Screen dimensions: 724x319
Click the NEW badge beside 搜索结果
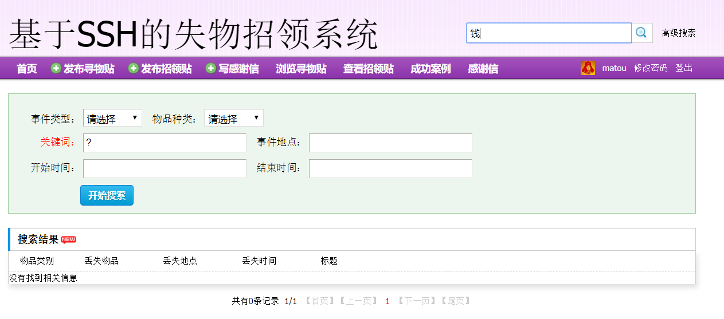[69, 239]
